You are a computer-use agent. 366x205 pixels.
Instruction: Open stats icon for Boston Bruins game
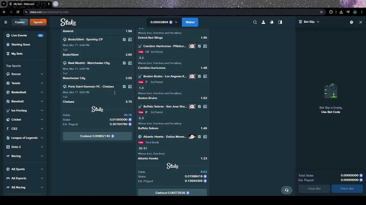tap(199, 76)
